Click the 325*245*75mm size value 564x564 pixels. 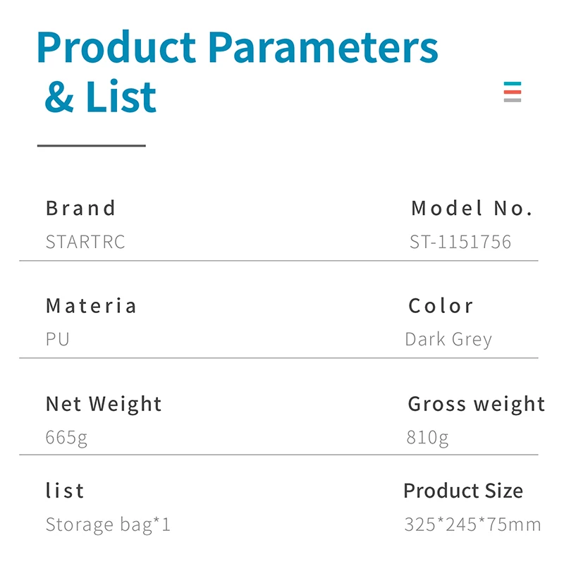tap(472, 525)
